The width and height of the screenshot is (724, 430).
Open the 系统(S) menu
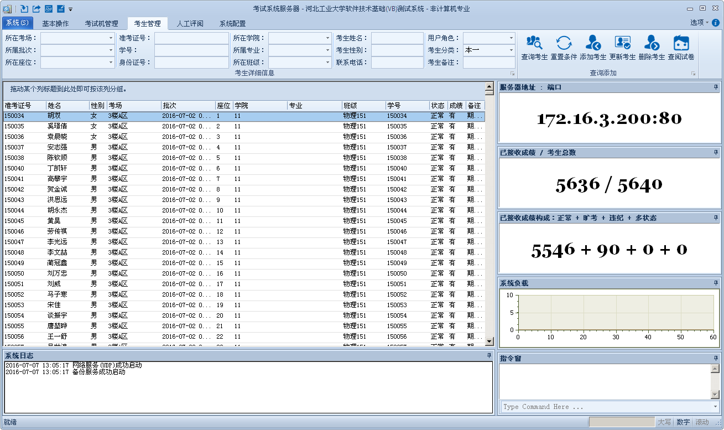tap(17, 23)
